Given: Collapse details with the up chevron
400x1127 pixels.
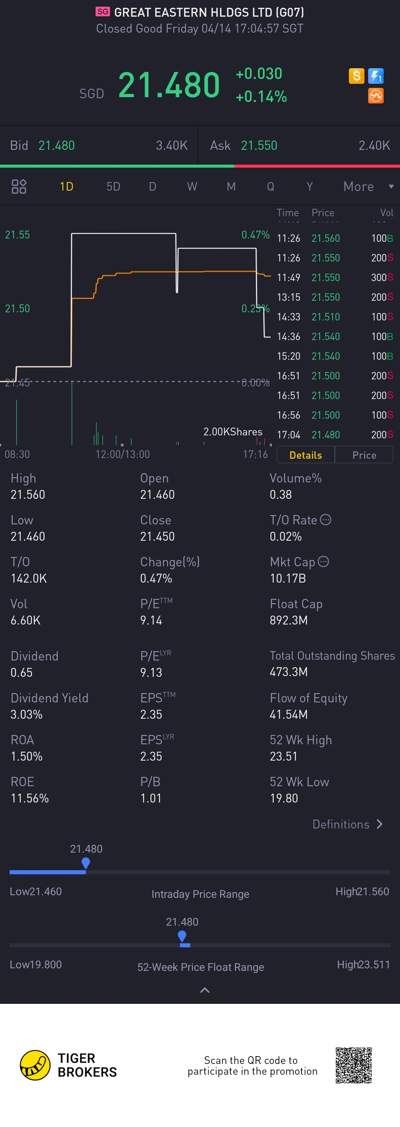Looking at the screenshot, I should pyautogui.click(x=204, y=990).
